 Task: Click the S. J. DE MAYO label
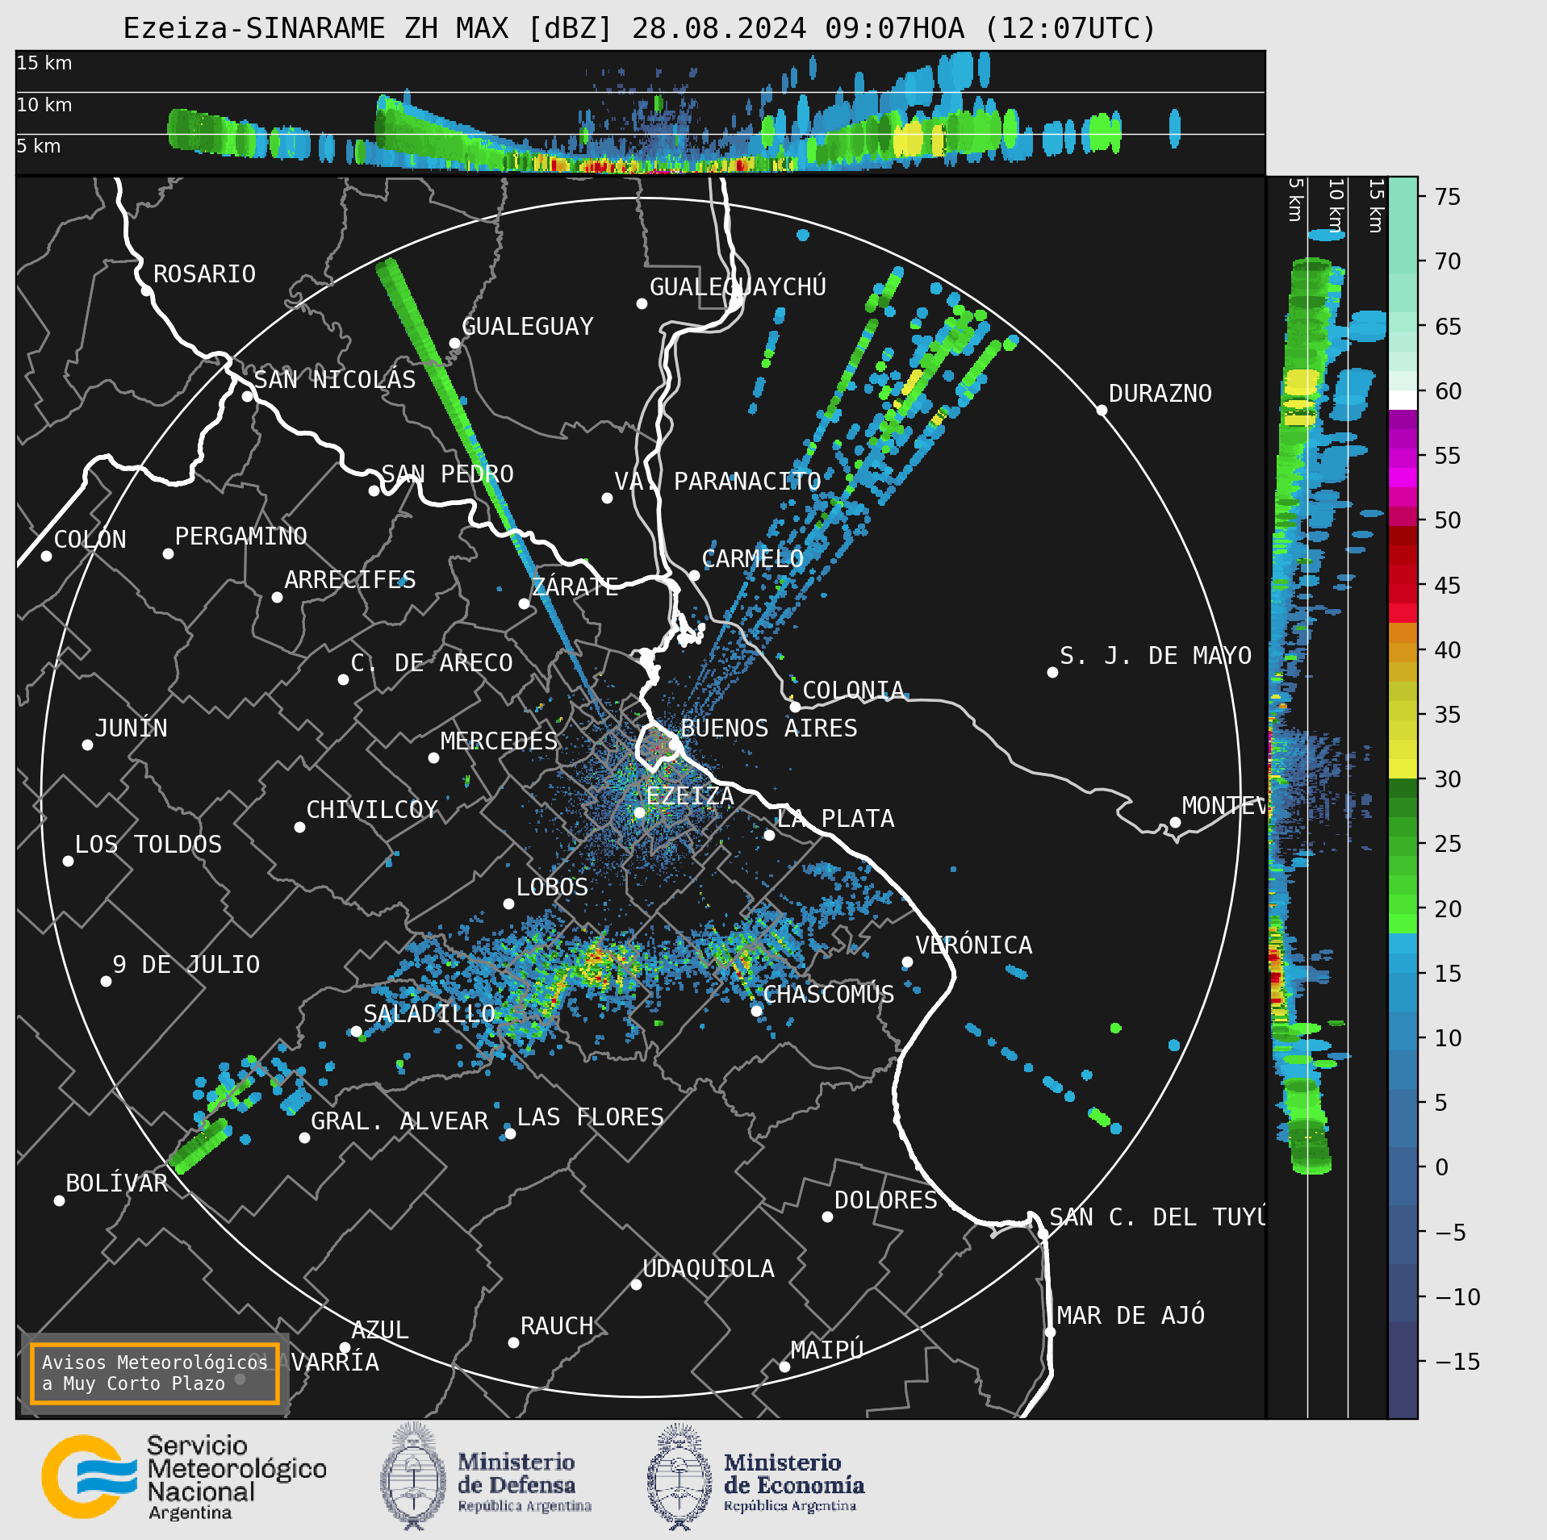pos(1156,656)
